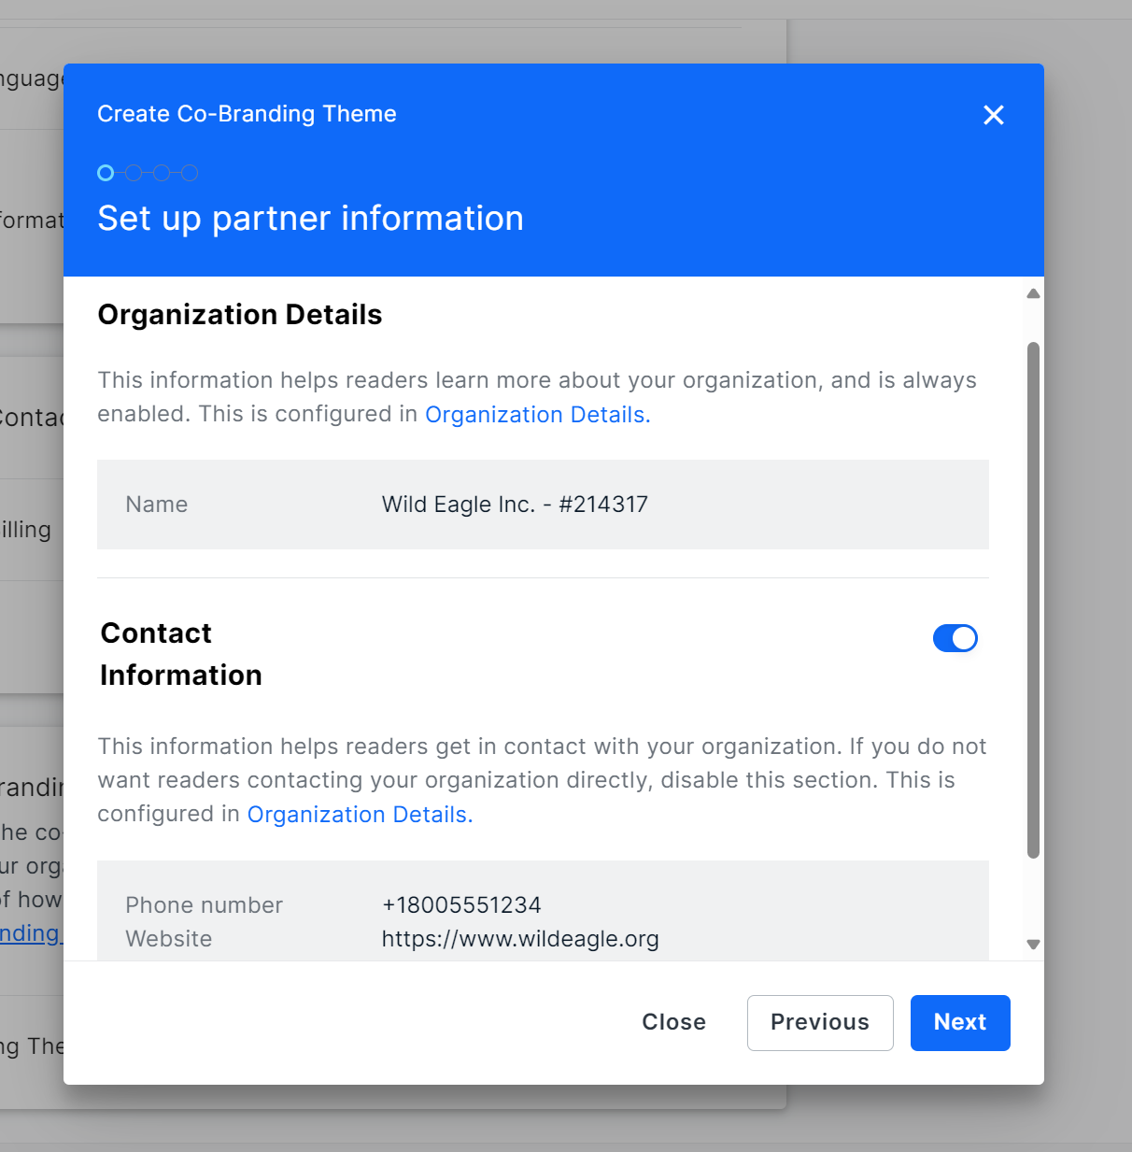Select phone number value +18005551234
The image size is (1132, 1152).
[x=461, y=905]
